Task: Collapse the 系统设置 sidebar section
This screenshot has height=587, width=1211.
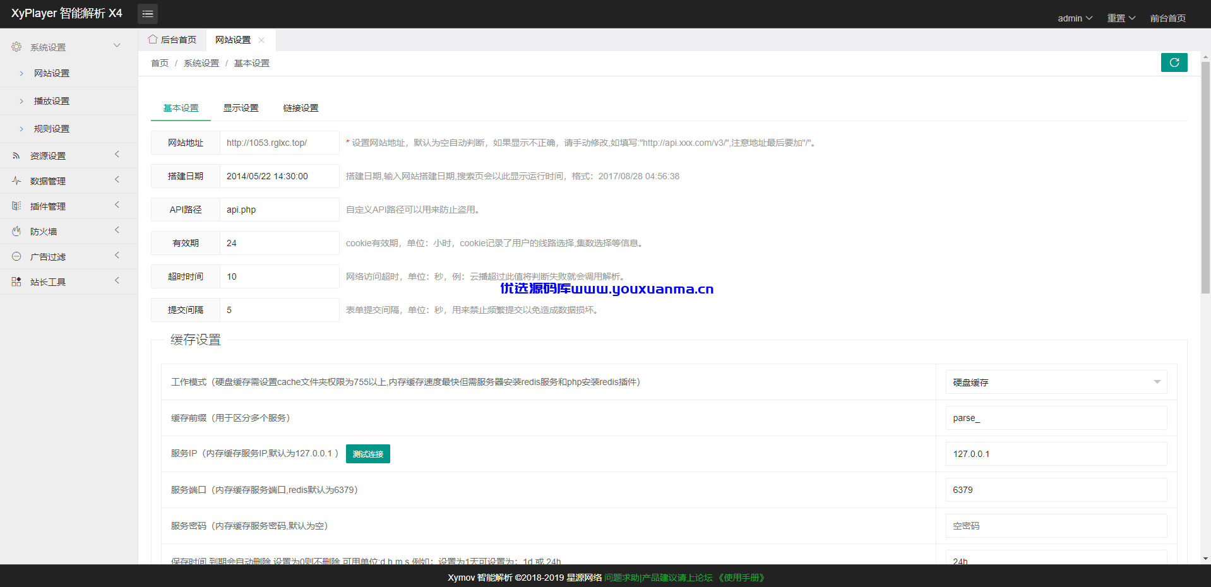Action: pyautogui.click(x=117, y=45)
